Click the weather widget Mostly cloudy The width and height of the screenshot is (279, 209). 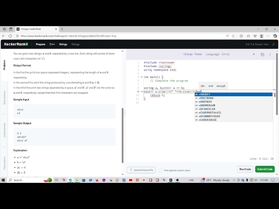[215, 180]
